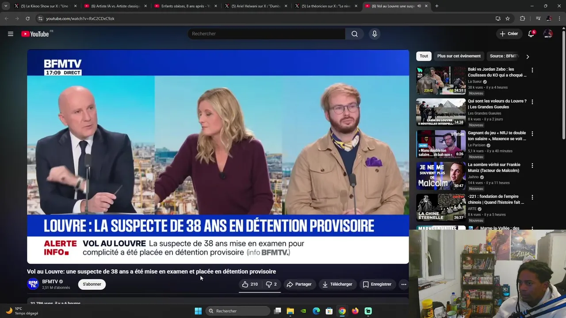Open Firefox from the taskbar

[355, 311]
